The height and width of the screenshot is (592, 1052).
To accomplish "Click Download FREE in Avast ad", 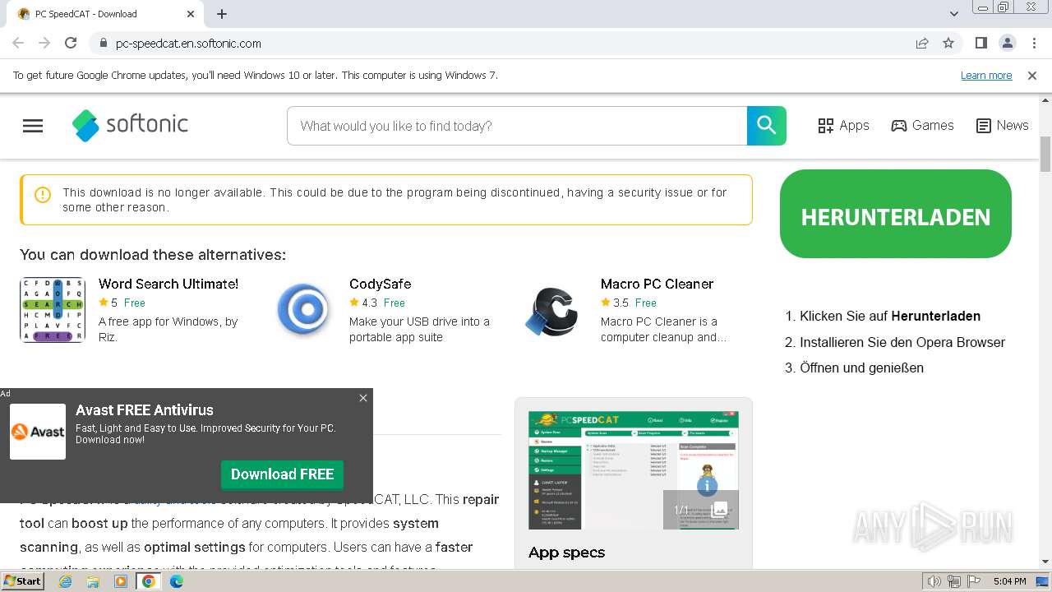I will 282,474.
